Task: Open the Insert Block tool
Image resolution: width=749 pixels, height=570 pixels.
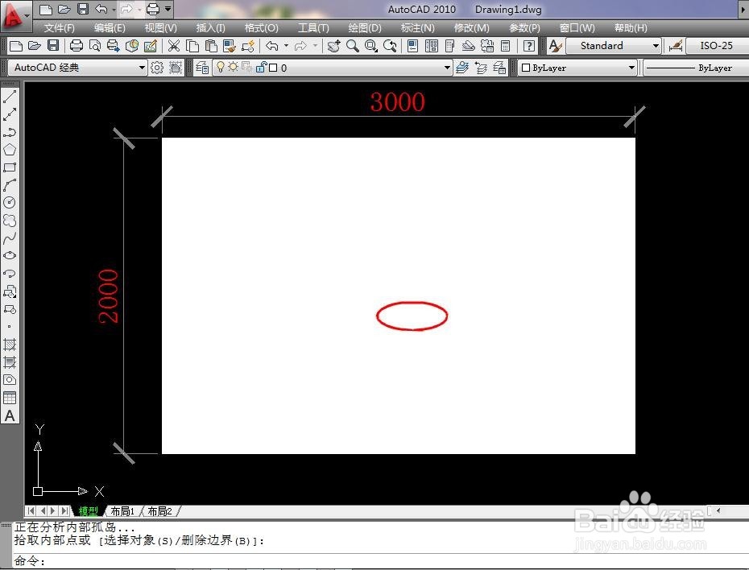Action: tap(10, 291)
